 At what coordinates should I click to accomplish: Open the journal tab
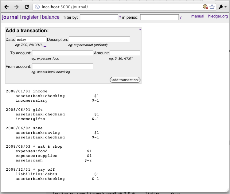click(x=10, y=17)
